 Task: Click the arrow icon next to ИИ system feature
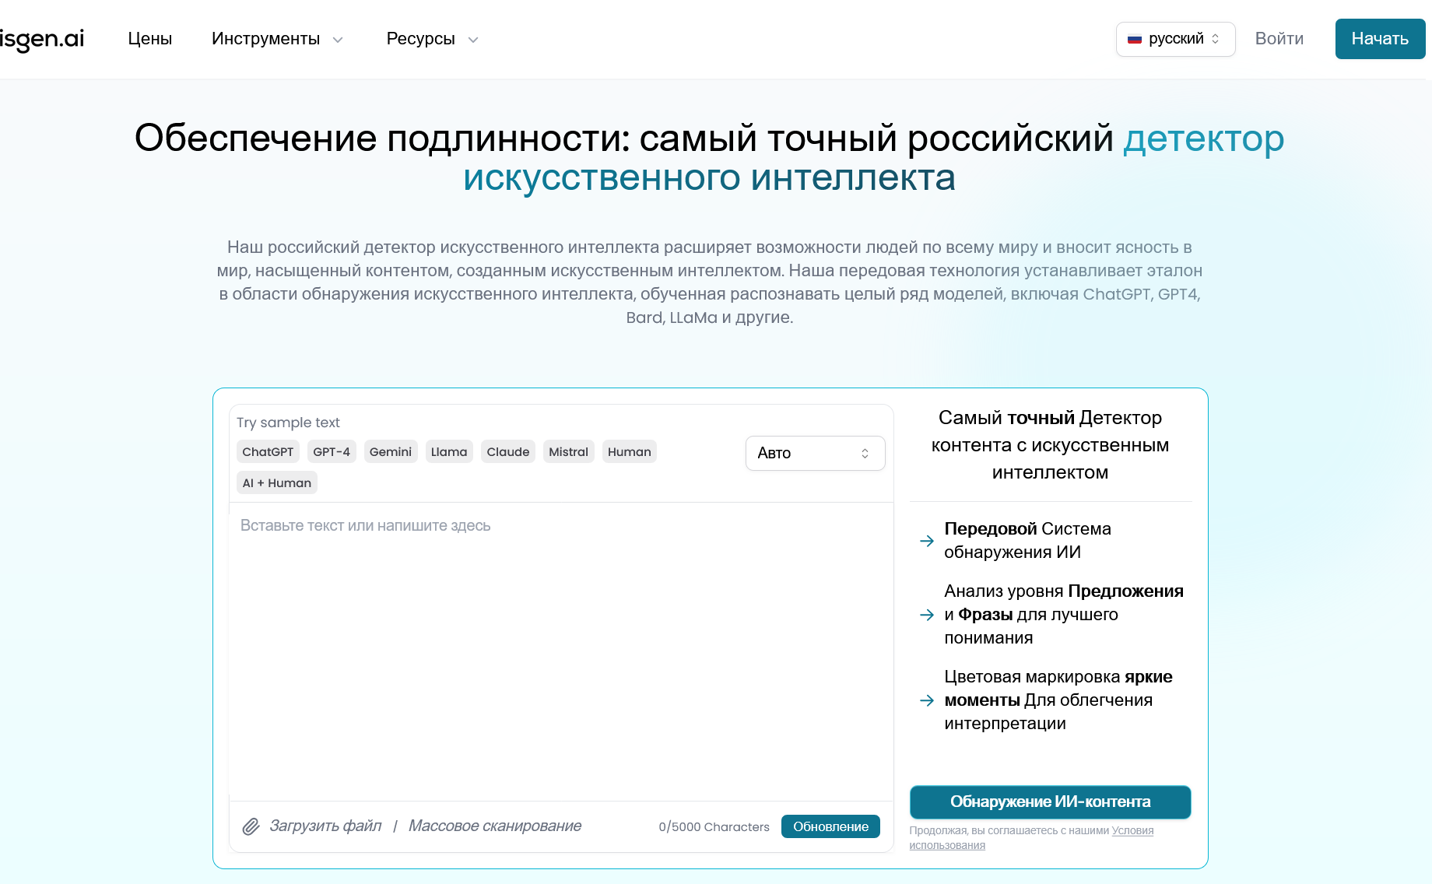(927, 541)
